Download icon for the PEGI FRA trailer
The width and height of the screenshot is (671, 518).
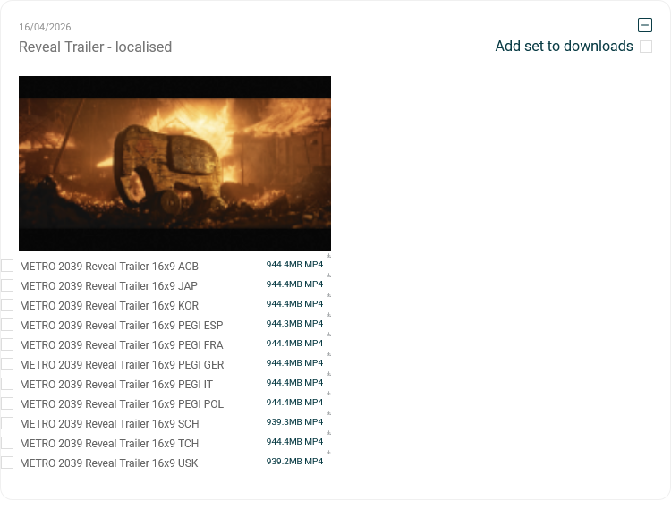coord(328,335)
